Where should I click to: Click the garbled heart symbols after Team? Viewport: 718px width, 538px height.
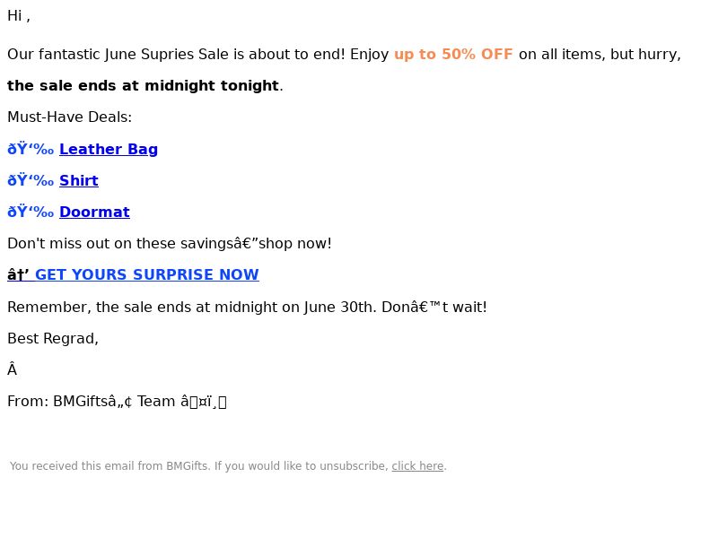point(204,402)
